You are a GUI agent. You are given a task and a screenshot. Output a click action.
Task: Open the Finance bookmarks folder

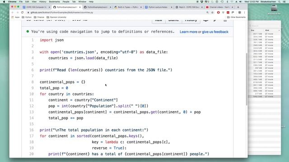39,17
